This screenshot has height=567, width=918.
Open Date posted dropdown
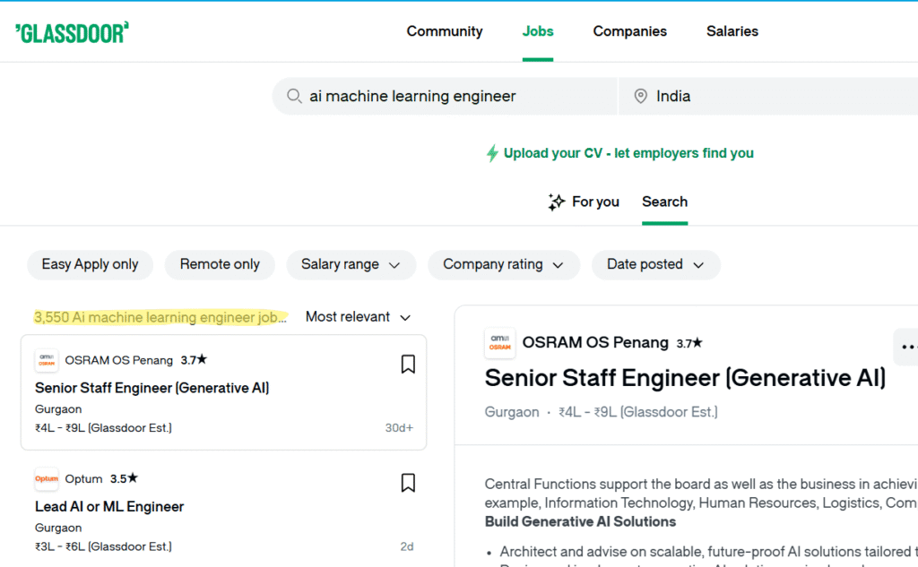pyautogui.click(x=655, y=264)
